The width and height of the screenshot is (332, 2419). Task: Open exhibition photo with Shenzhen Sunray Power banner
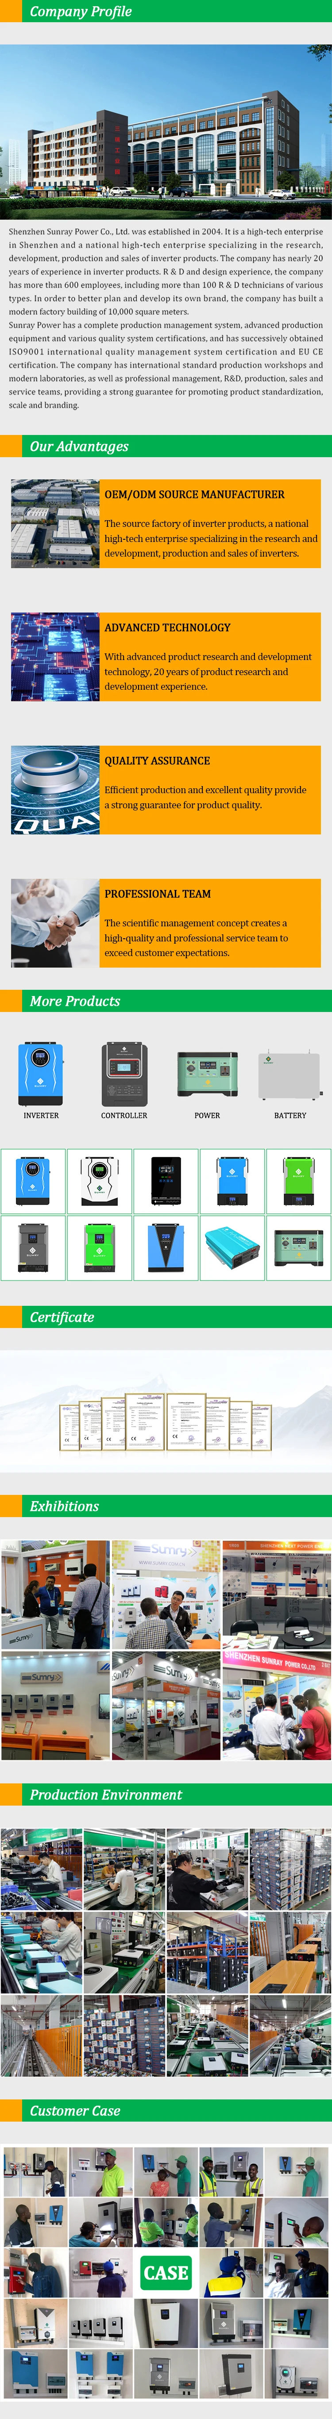point(277,1705)
